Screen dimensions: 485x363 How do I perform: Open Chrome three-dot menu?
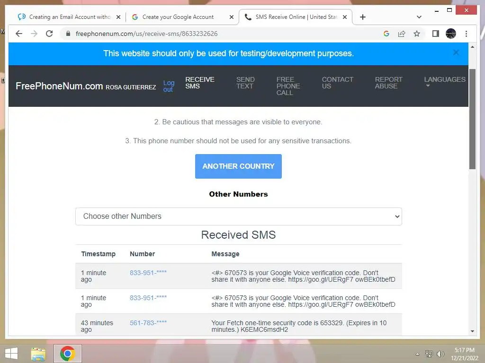[x=466, y=34]
